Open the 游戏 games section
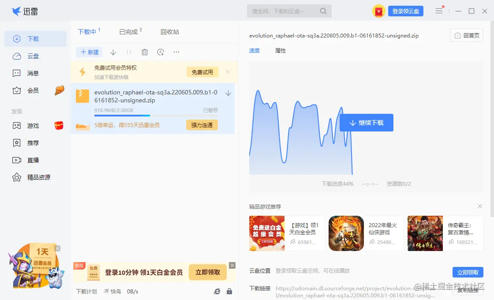The image size is (494, 300). coord(35,126)
